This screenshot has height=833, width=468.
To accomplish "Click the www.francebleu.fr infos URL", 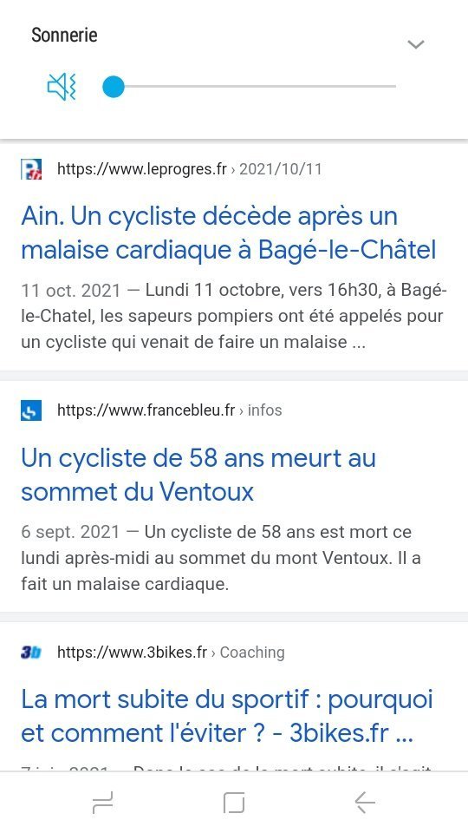I will tap(169, 410).
